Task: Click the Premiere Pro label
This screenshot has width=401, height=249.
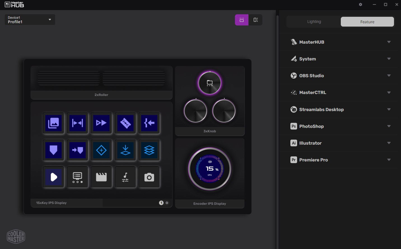Action: [x=313, y=160]
